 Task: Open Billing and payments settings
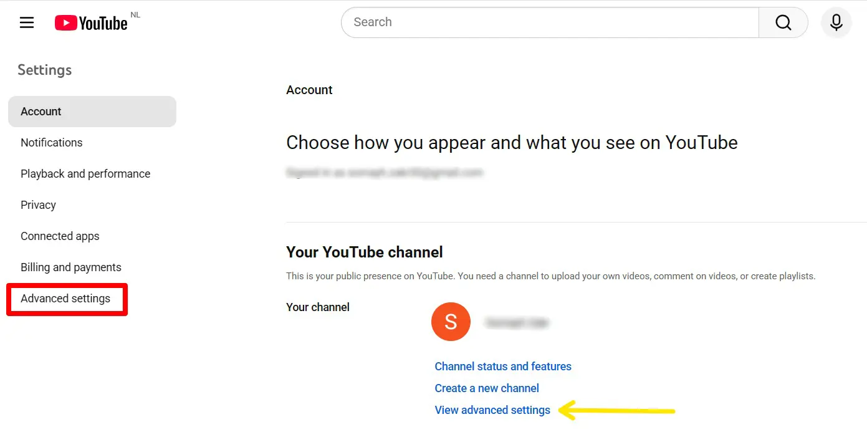tap(71, 267)
